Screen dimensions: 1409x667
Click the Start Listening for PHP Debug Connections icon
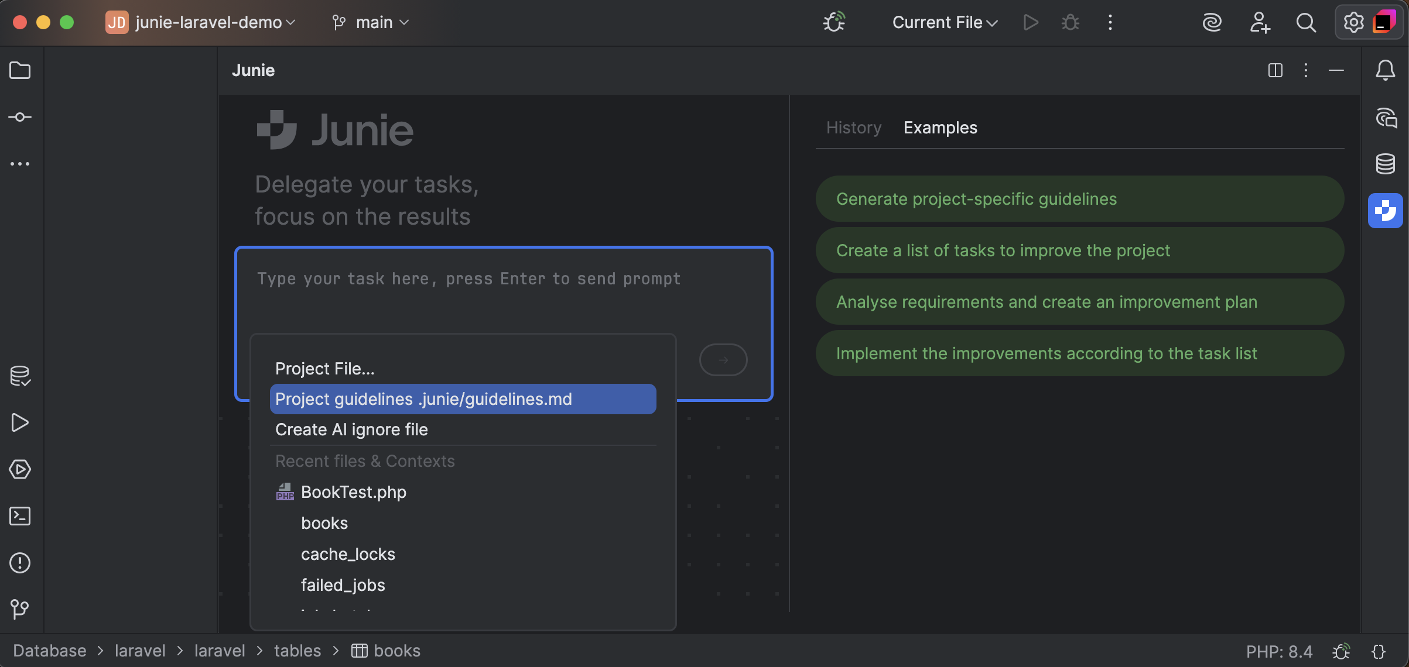tap(834, 22)
